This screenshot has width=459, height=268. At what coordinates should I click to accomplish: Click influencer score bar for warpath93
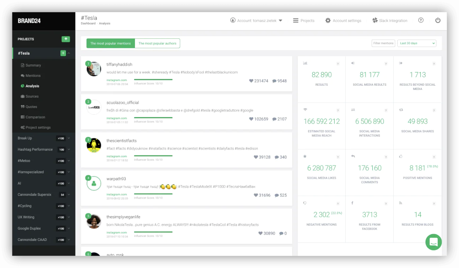coord(153,194)
